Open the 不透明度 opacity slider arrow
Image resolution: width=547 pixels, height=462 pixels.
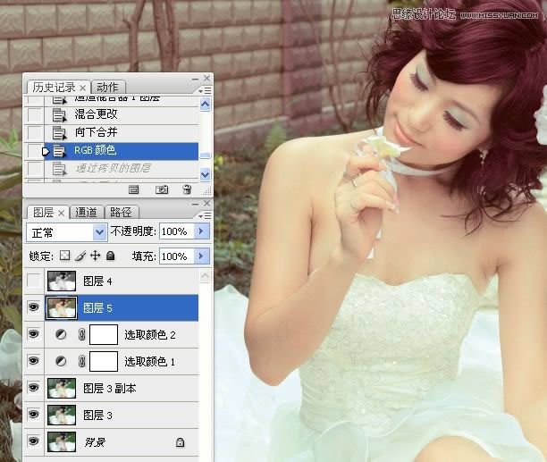(201, 231)
